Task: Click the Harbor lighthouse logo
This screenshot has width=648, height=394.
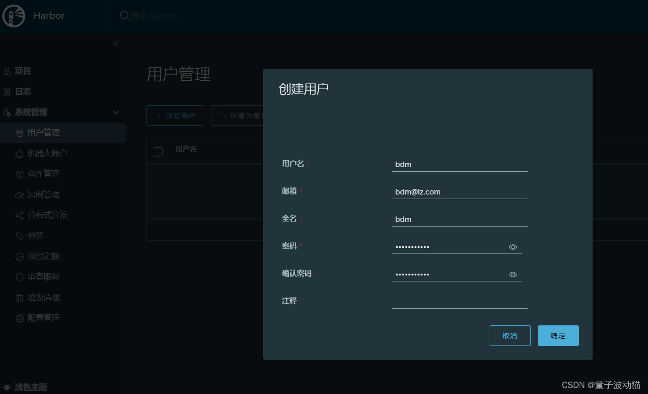Action: click(x=14, y=16)
